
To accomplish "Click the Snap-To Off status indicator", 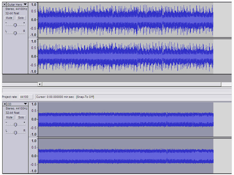I will [x=85, y=97].
